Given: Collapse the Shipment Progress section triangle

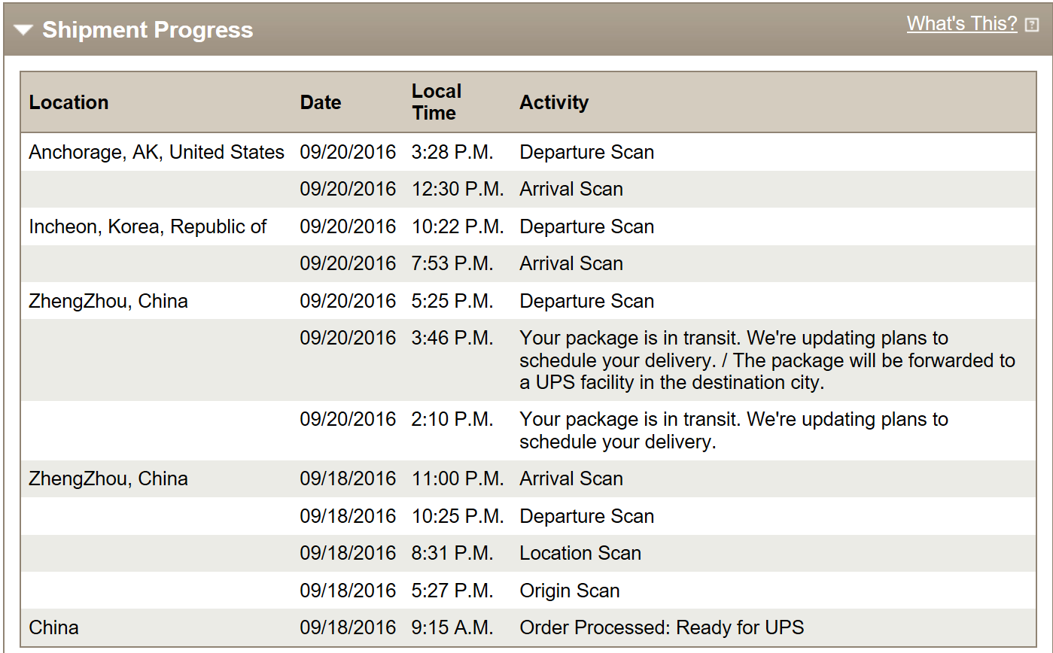Looking at the screenshot, I should 23,30.
